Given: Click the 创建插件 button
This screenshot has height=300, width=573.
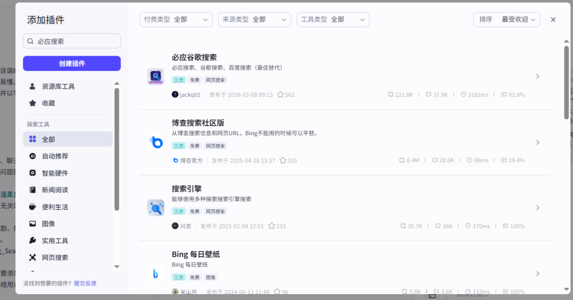Looking at the screenshot, I should pyautogui.click(x=72, y=64).
